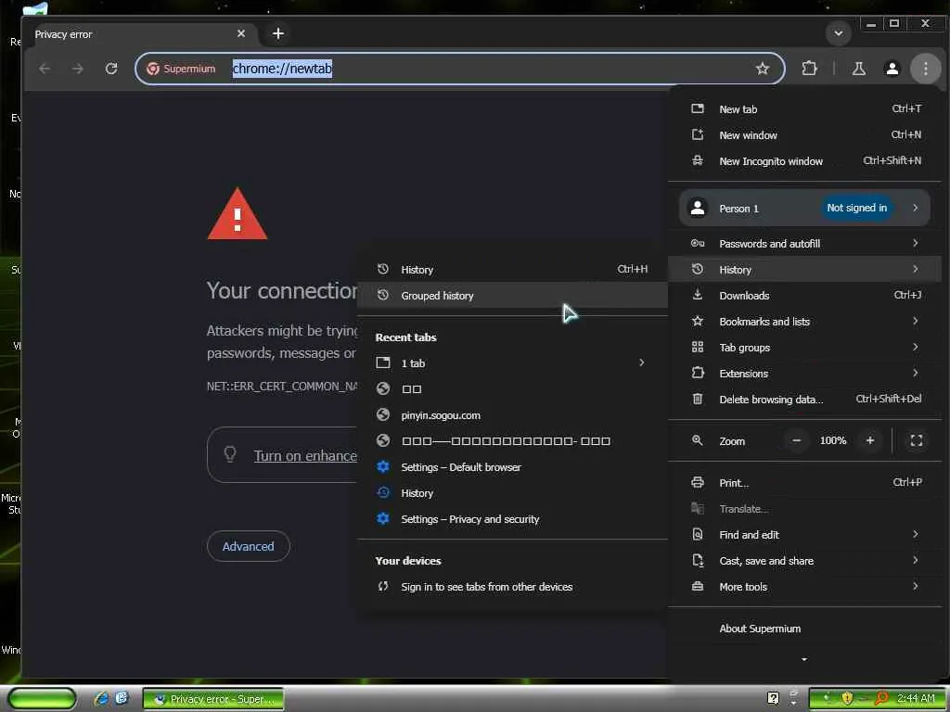Expand the Tab groups submenu

tap(805, 348)
